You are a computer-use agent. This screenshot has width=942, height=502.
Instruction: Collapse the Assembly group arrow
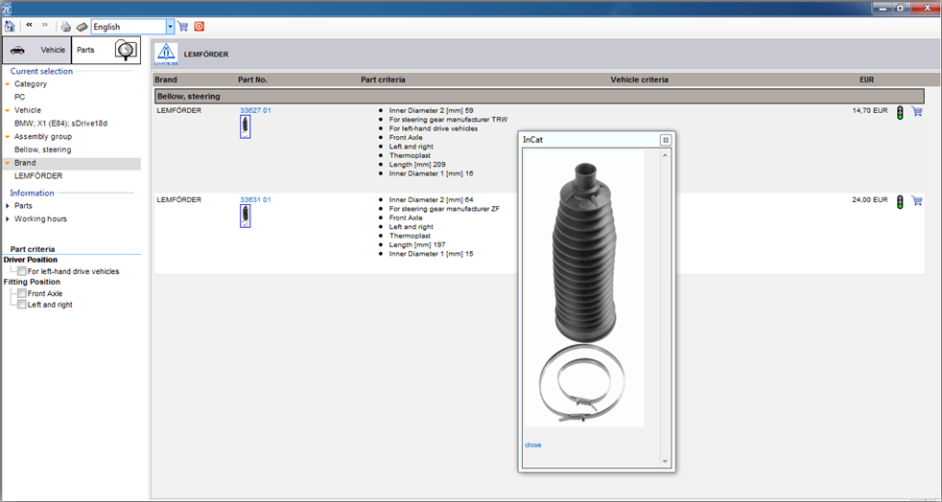tap(8, 137)
